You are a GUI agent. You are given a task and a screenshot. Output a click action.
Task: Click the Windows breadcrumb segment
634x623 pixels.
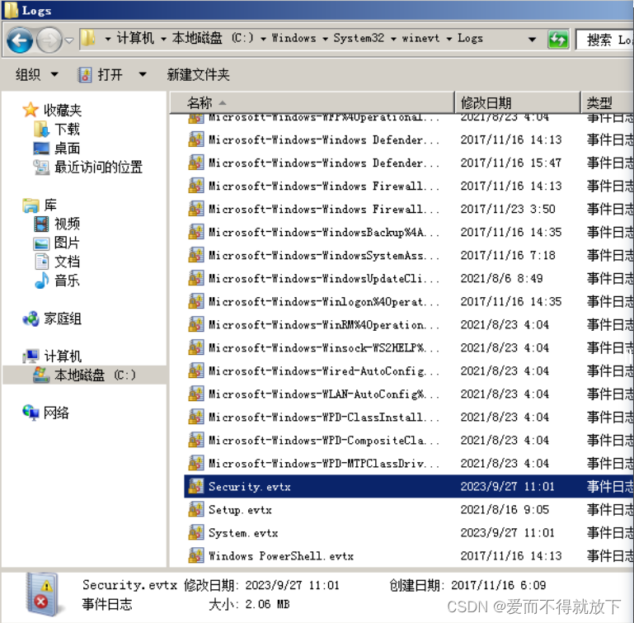click(x=294, y=38)
